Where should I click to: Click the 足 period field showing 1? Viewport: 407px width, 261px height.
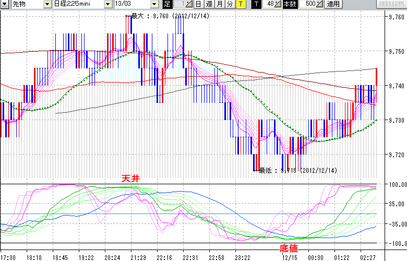tap(179, 4)
